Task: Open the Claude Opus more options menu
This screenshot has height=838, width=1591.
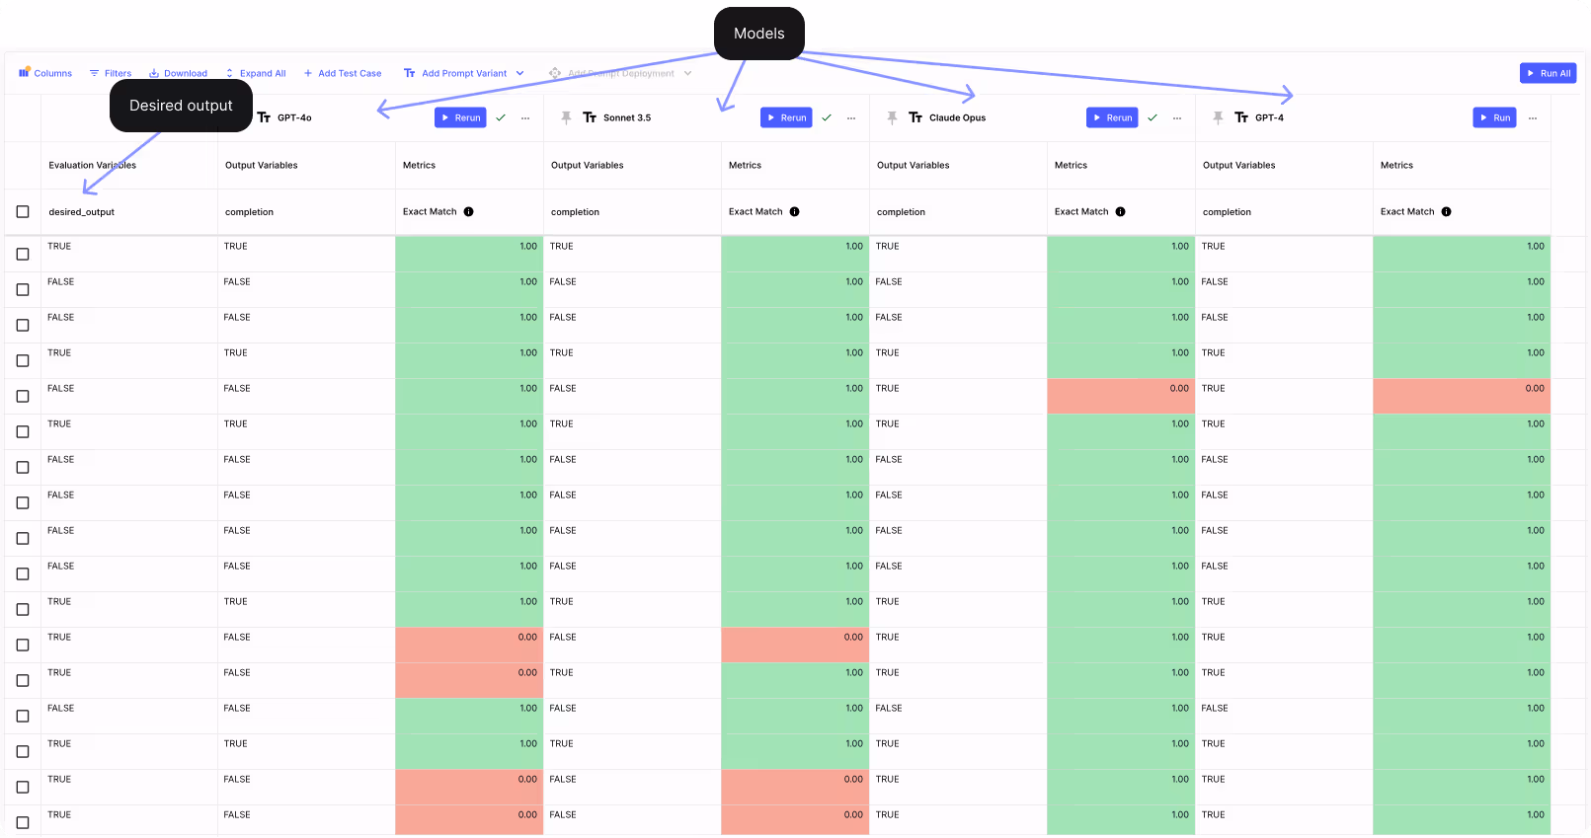Action: [x=1177, y=117]
